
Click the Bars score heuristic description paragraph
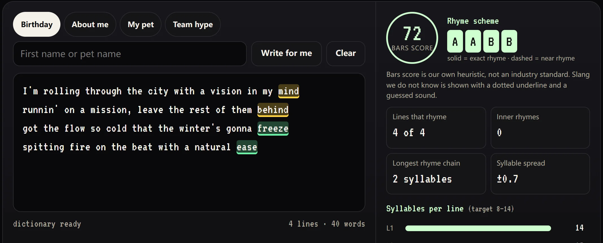pos(488,85)
